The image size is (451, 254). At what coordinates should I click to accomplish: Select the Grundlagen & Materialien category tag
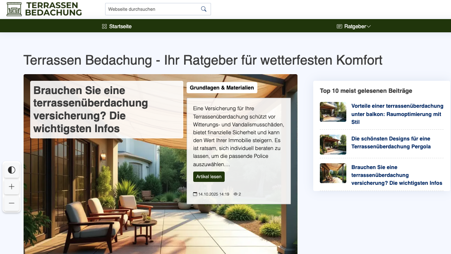pyautogui.click(x=222, y=88)
